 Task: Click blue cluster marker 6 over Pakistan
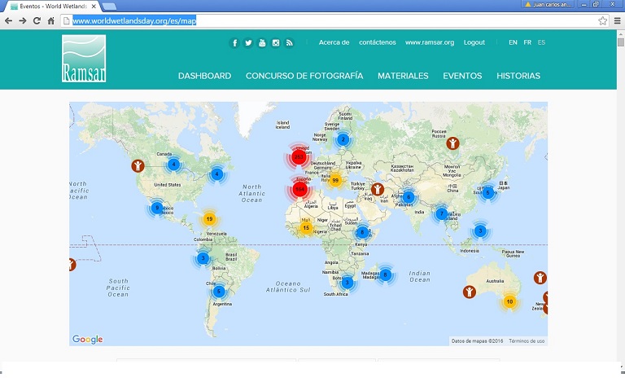[409, 196]
